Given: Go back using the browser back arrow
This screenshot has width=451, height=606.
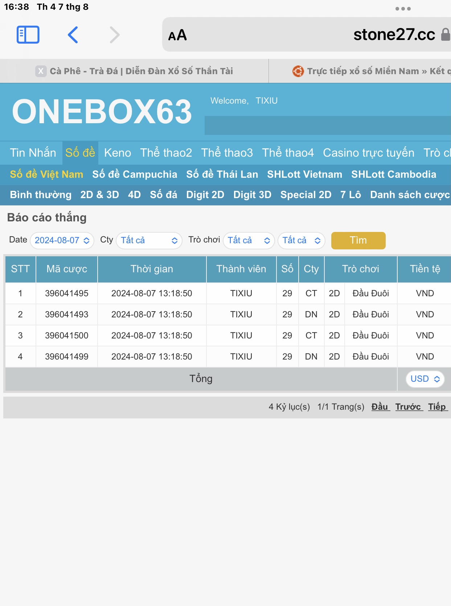Looking at the screenshot, I should 73,35.
